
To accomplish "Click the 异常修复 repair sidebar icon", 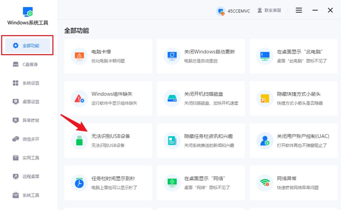I will click(16, 120).
